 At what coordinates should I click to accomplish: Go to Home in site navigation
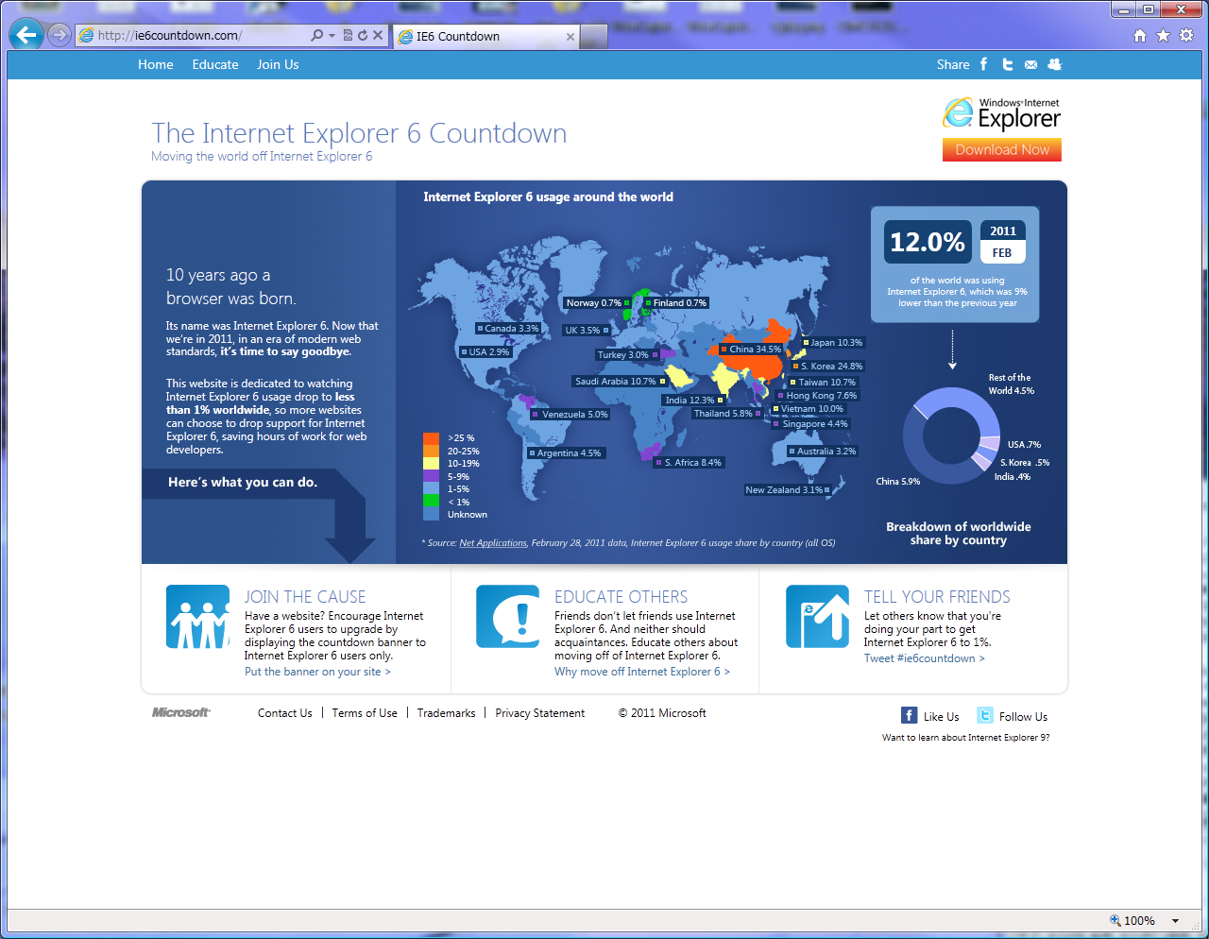pos(156,65)
